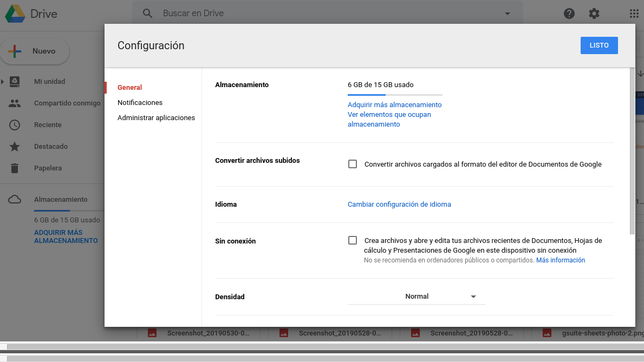Click the Reciente clock icon
644x362 pixels.
(15, 125)
